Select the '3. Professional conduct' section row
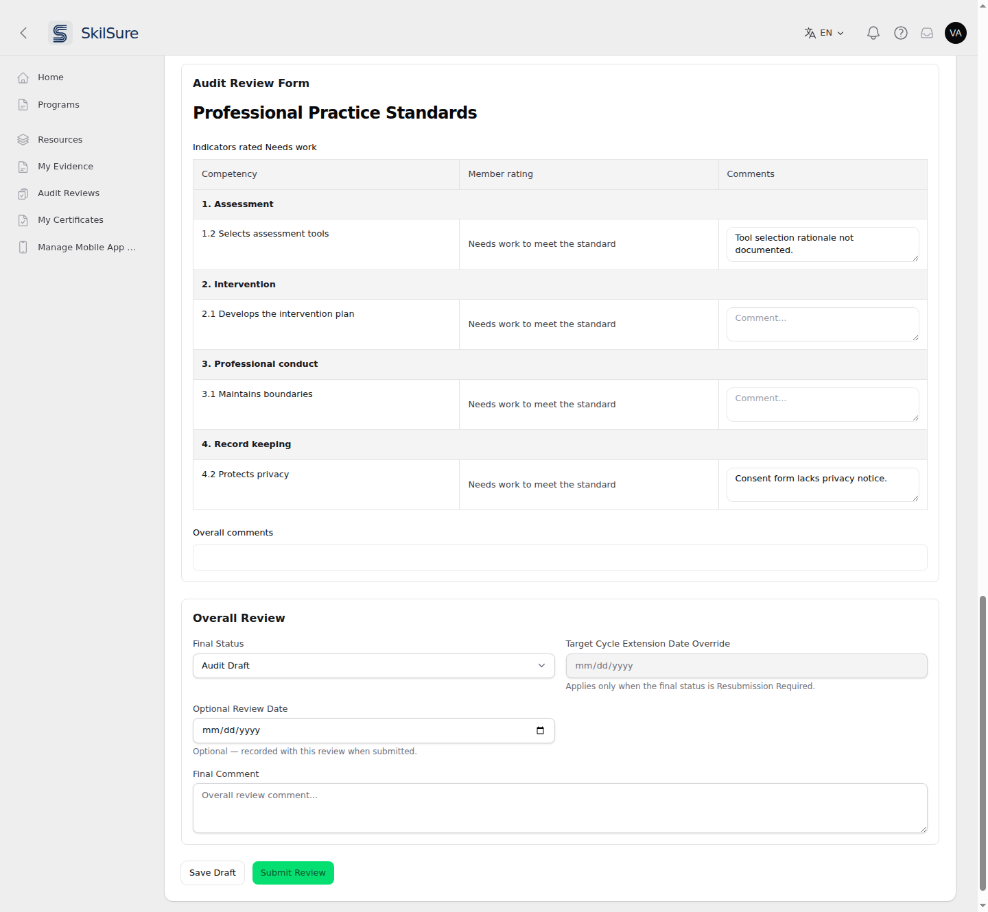 point(560,364)
